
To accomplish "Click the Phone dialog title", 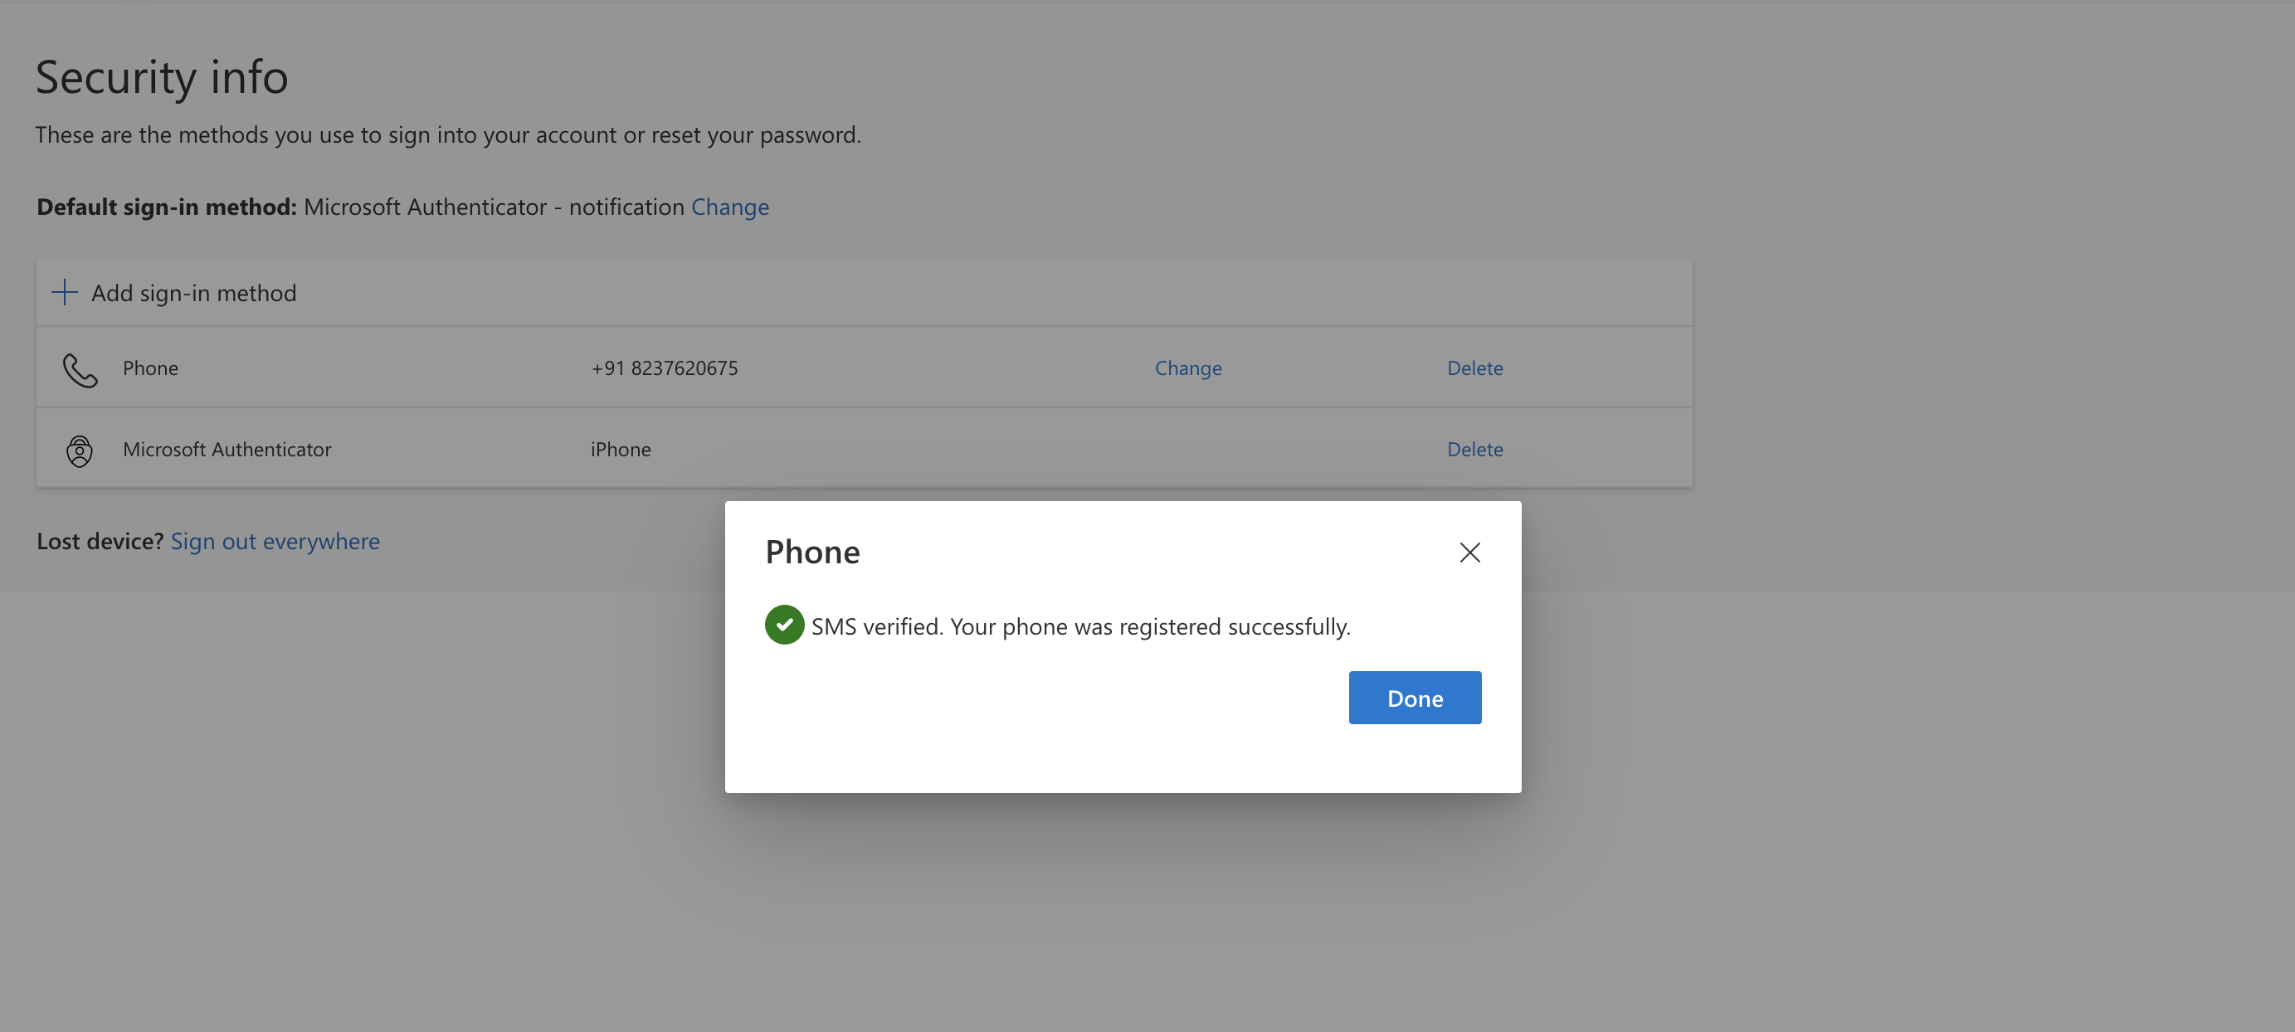I will (812, 552).
